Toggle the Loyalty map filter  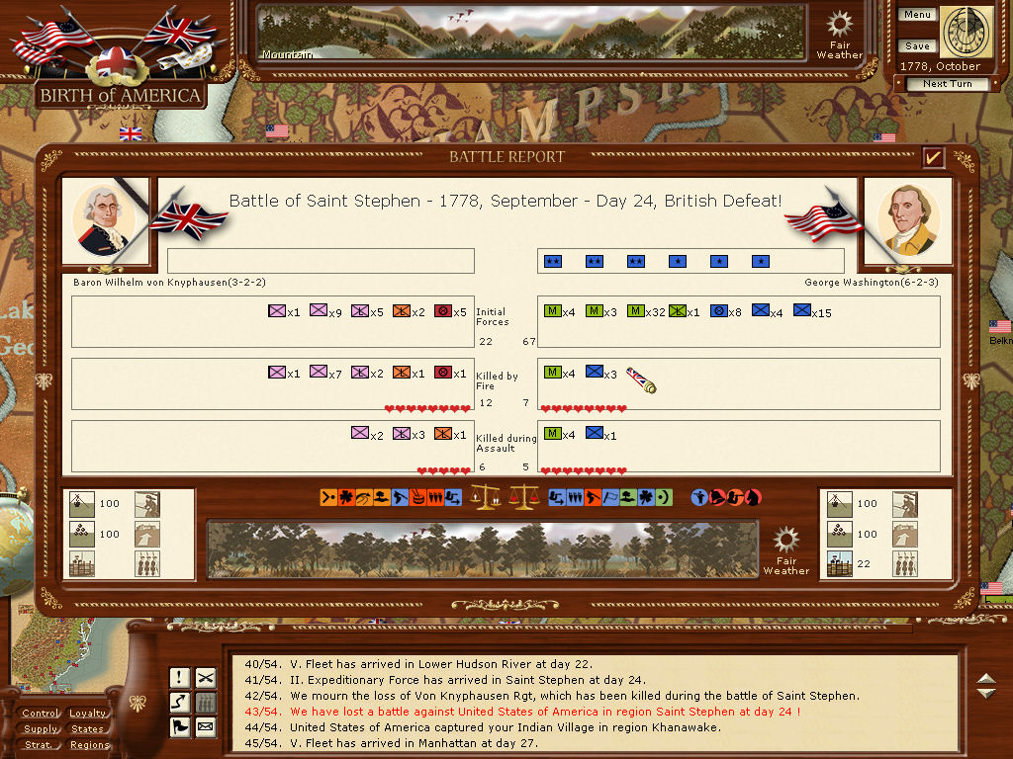88,714
